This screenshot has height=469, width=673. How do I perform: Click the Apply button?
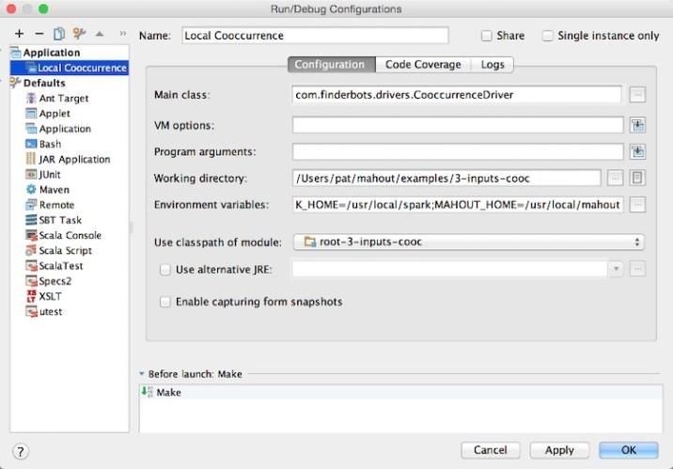tap(559, 450)
